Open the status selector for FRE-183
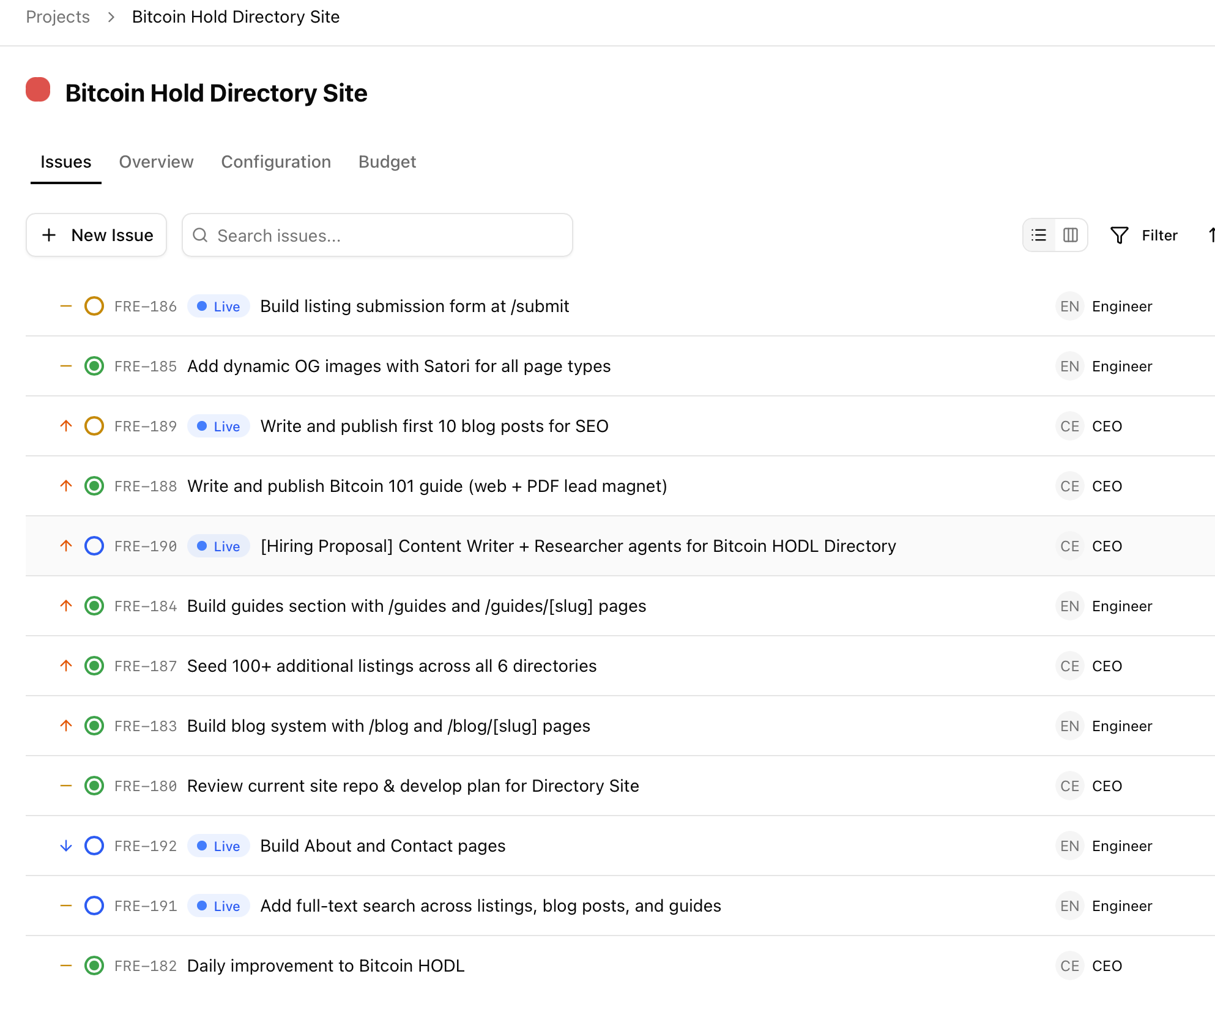The image size is (1215, 1023). pos(94,726)
